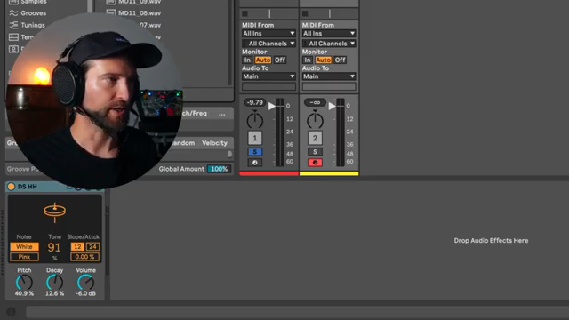Select Pink noise type
Viewport: 569px width, 320px height.
click(x=24, y=257)
